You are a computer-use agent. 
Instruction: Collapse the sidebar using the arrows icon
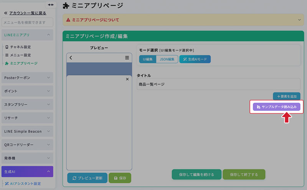click(51, 5)
